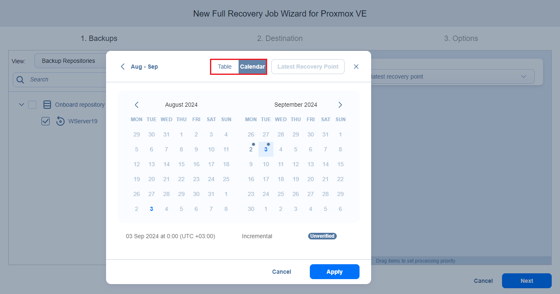Select September 2 in the calendar
The height and width of the screenshot is (294, 560).
click(251, 149)
